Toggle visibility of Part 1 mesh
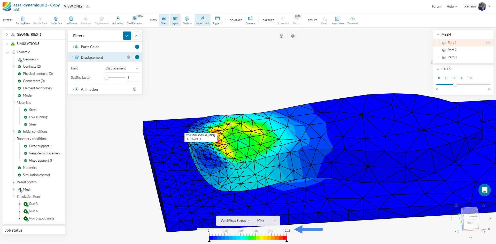Viewport: 496px width, 244px height. [x=488, y=43]
